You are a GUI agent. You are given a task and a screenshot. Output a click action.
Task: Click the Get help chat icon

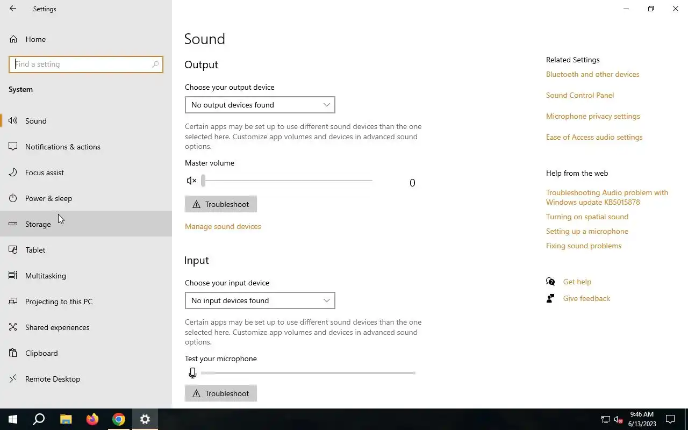pyautogui.click(x=550, y=282)
